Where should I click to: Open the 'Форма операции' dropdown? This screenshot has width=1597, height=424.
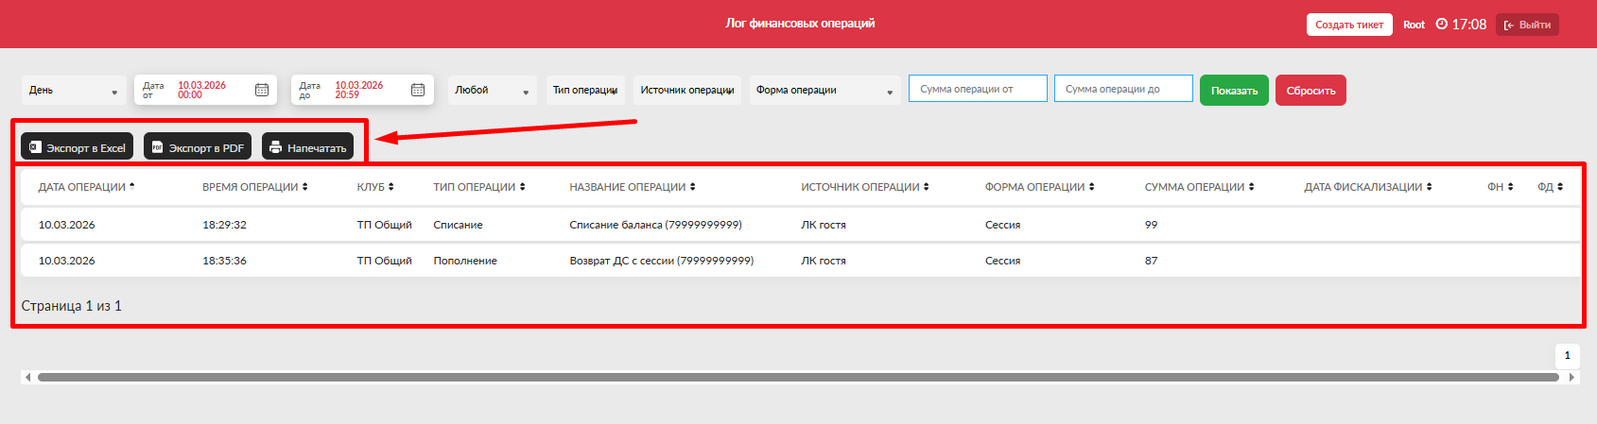[x=824, y=91]
